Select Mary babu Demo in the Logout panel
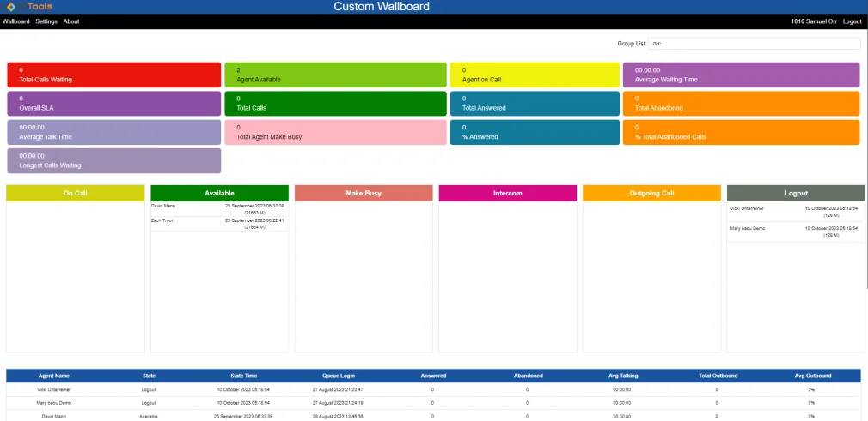The image size is (868, 421). pyautogui.click(x=748, y=228)
